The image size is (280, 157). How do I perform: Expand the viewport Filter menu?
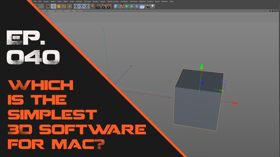coord(74,11)
